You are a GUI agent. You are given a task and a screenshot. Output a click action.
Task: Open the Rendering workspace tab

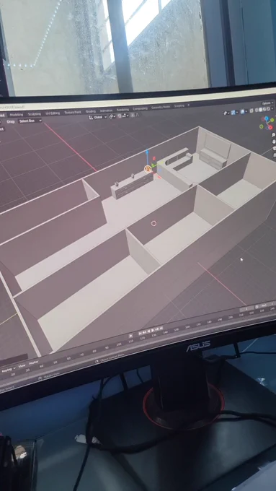coord(123,110)
